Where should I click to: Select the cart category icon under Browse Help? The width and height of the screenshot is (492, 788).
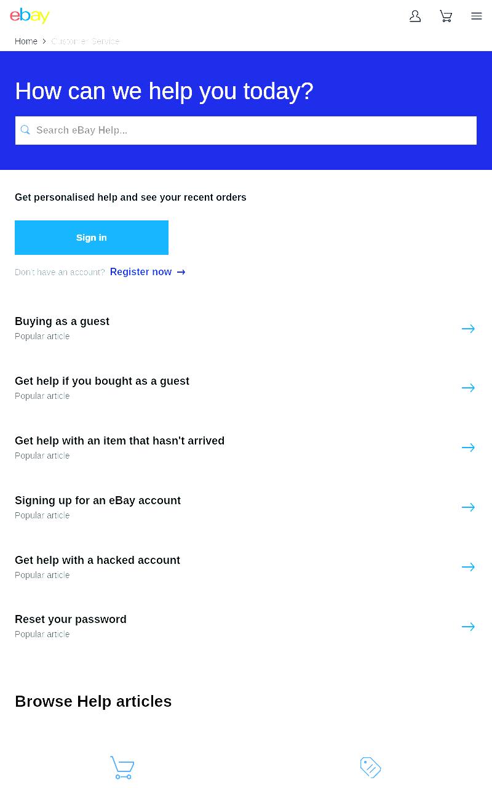(x=122, y=768)
